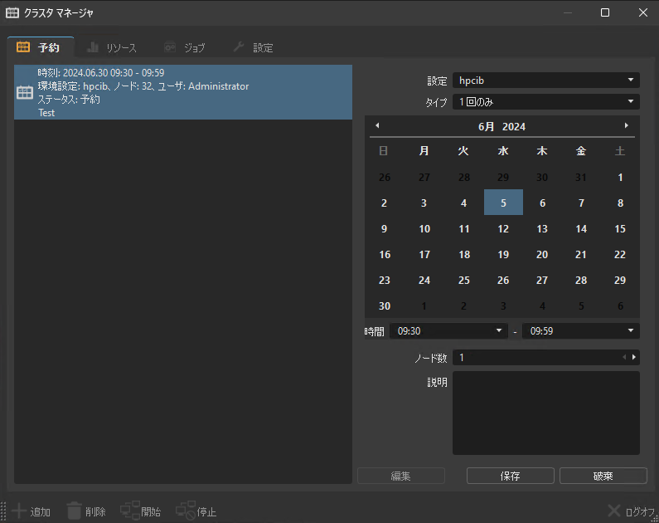Click the 追加 plus icon in bottom toolbar
The height and width of the screenshot is (523, 659).
point(19,511)
